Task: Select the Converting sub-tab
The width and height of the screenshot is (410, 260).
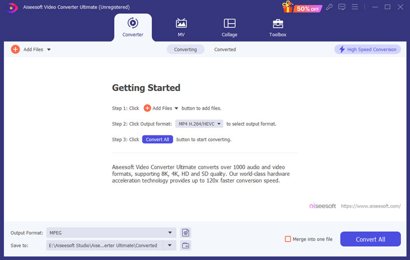Action: (x=186, y=49)
